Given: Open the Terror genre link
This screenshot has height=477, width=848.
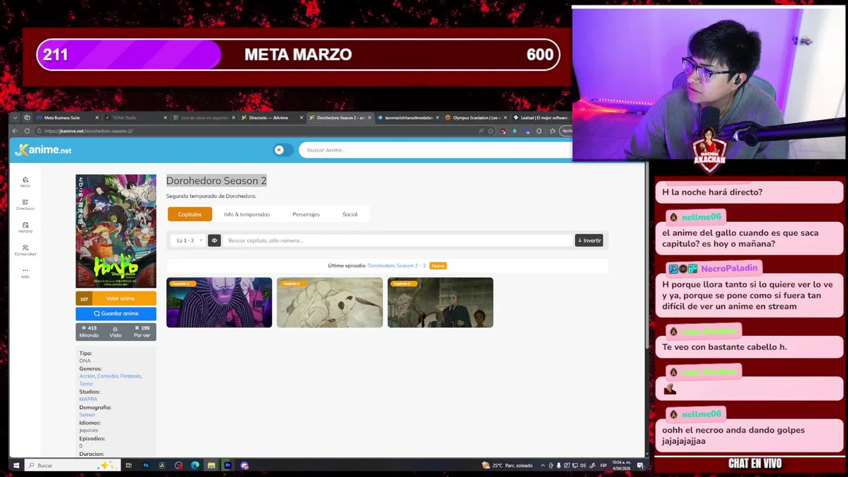Looking at the screenshot, I should [x=86, y=384].
